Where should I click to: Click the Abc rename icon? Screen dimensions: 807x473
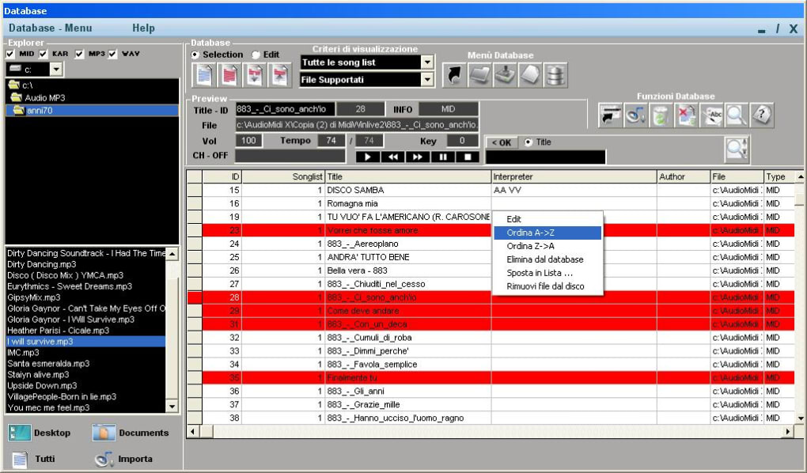click(711, 115)
